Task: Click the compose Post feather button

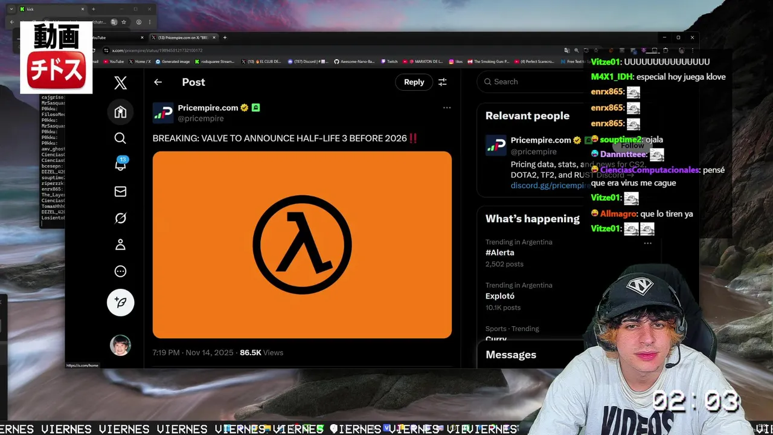Action: click(120, 302)
